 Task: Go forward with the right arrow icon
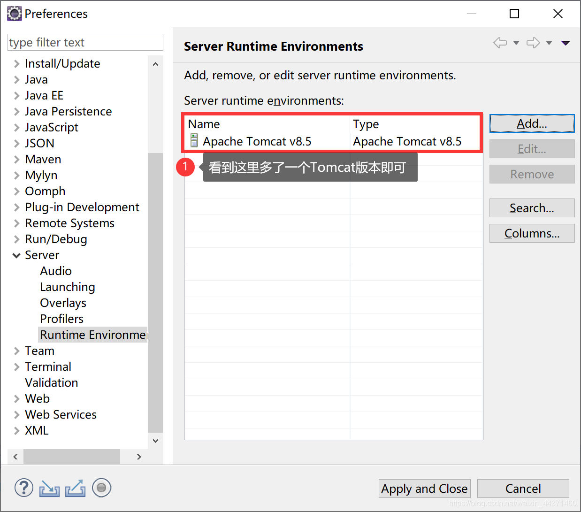[533, 43]
